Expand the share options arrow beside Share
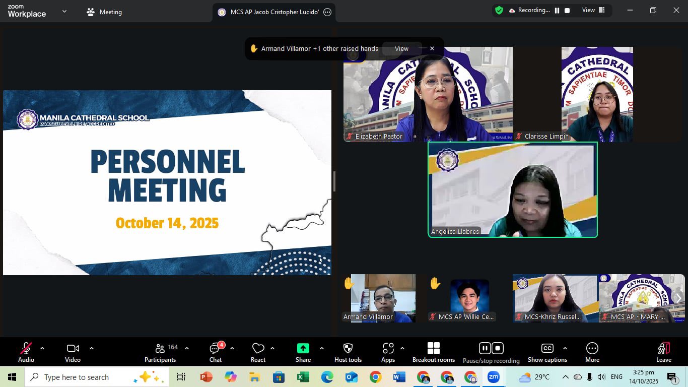Image resolution: width=688 pixels, height=387 pixels. pos(322,348)
